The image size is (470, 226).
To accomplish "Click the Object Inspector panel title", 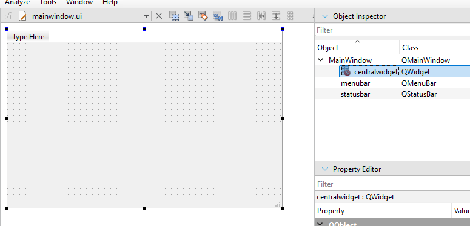I will 359,16.
